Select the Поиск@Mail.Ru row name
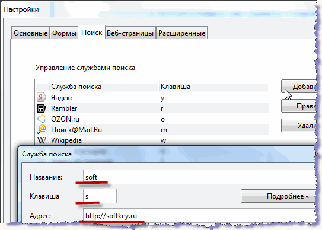Screen dimensions: 322x230 click(76, 130)
